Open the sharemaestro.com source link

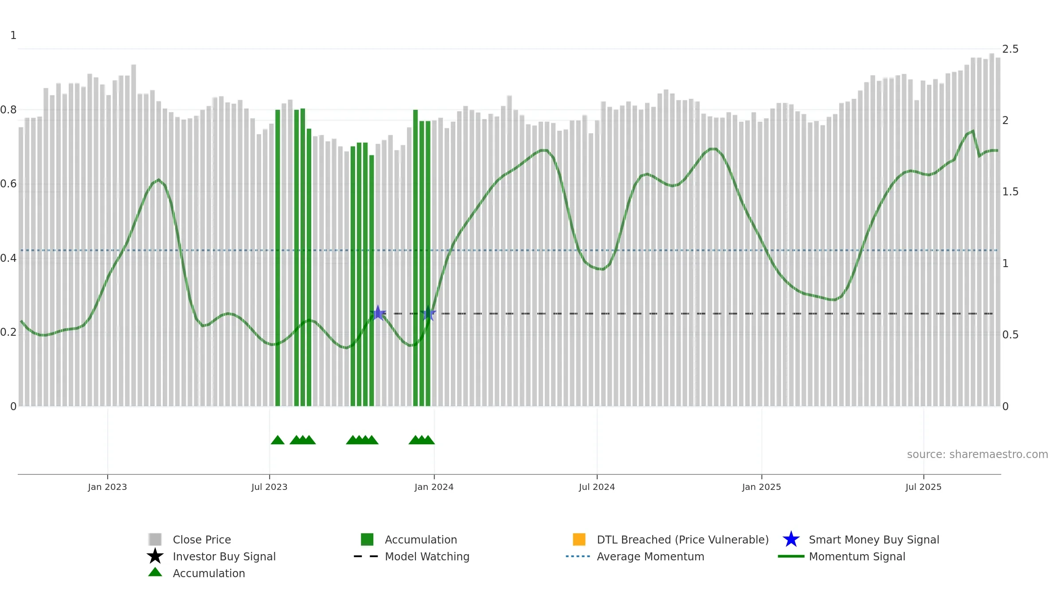pyautogui.click(x=978, y=454)
